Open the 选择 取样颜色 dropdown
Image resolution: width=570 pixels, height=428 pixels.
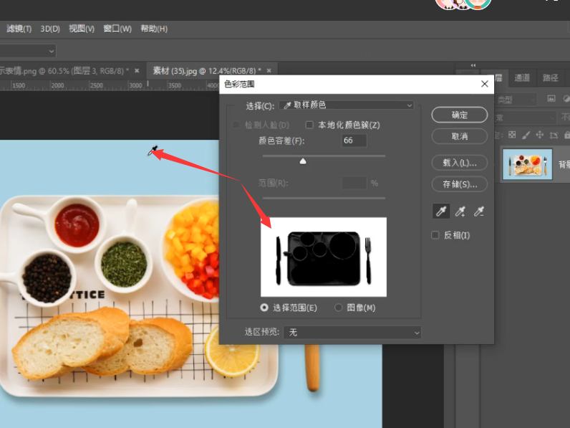347,105
